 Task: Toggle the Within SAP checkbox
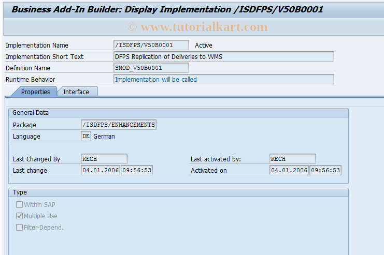[19, 204]
